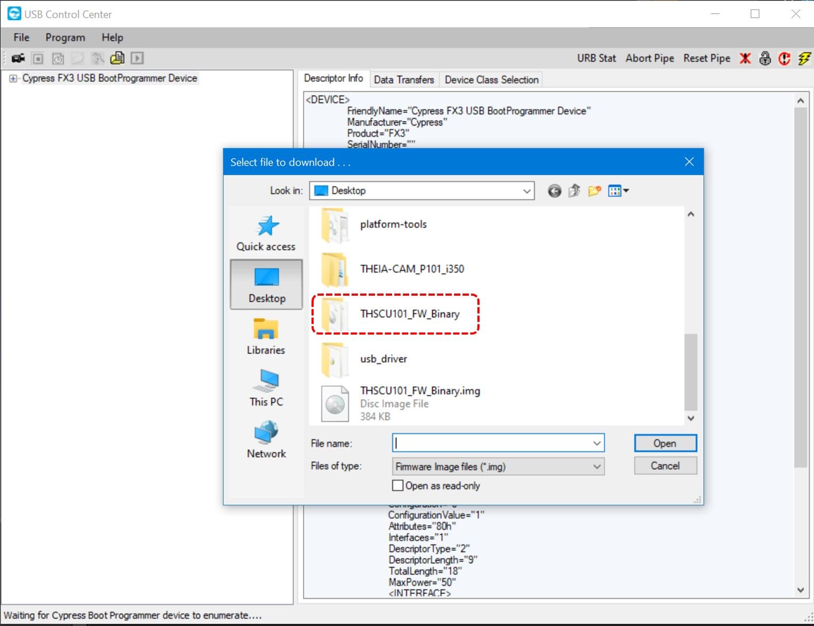Click the USB Control Center title bar icon
This screenshot has width=814, height=626.
(14, 14)
